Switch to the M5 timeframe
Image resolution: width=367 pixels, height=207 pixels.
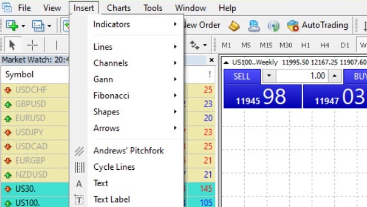point(246,45)
